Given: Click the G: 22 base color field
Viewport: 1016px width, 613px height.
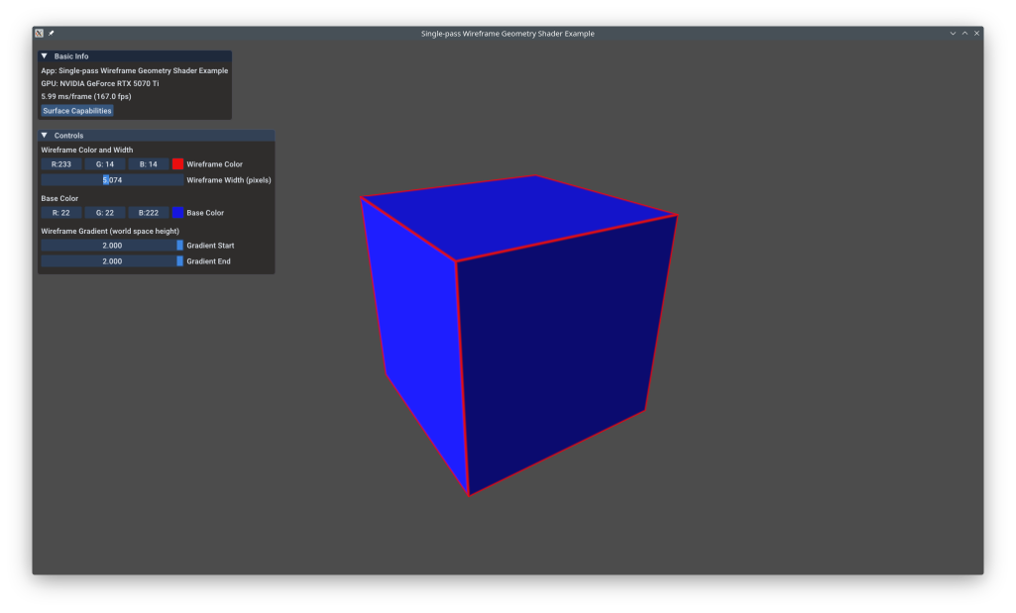Looking at the screenshot, I should [104, 212].
